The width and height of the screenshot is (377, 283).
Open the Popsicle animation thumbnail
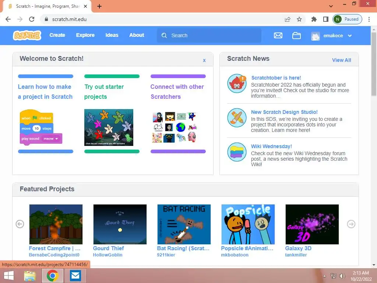(x=248, y=224)
